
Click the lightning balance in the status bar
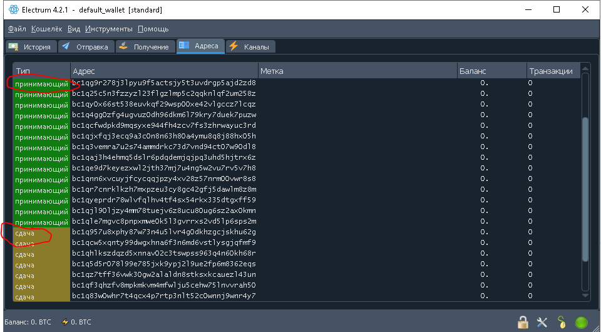[x=76, y=322]
